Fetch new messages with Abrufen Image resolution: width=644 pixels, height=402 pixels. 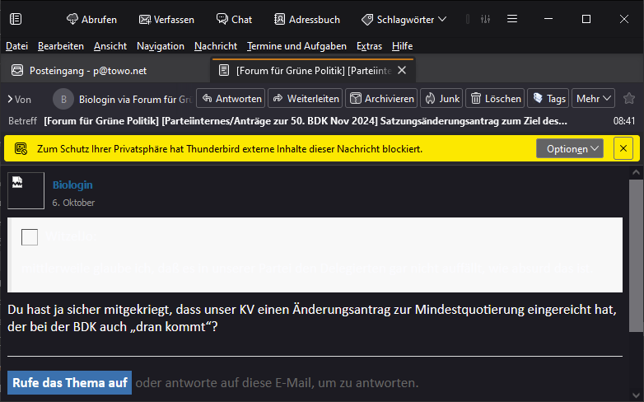pos(91,19)
